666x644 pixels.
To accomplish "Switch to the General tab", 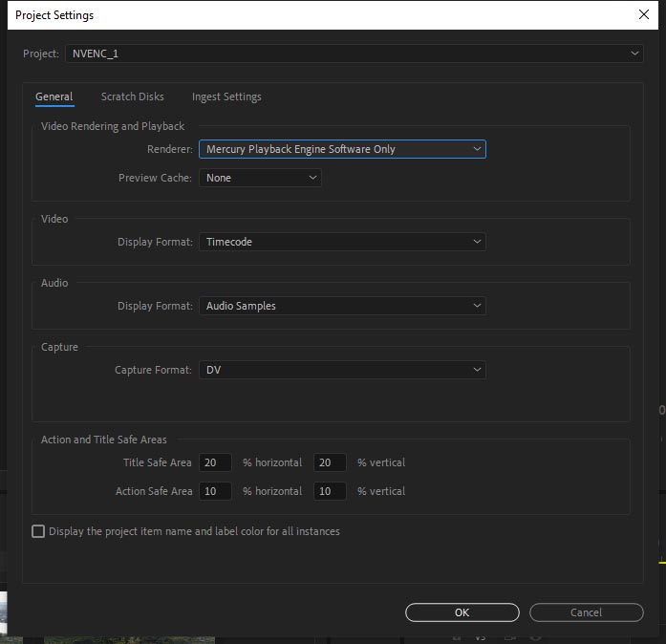I will [54, 97].
